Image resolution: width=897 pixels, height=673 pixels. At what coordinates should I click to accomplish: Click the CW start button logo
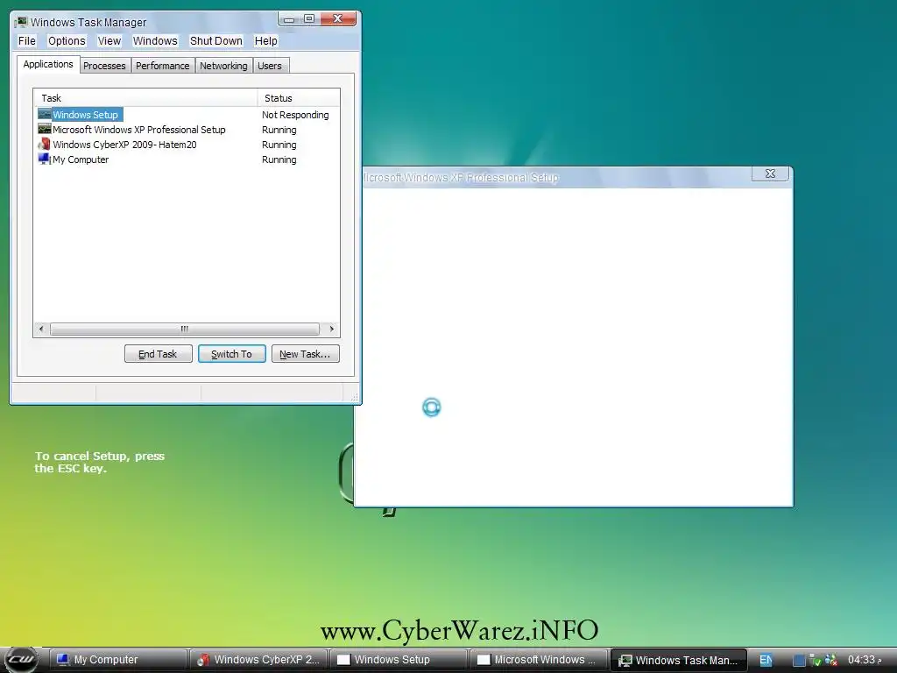click(x=21, y=660)
